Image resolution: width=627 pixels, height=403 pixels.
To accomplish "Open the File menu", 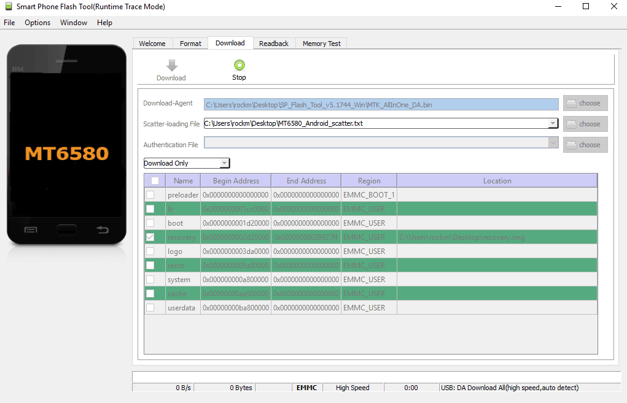I will coord(9,23).
